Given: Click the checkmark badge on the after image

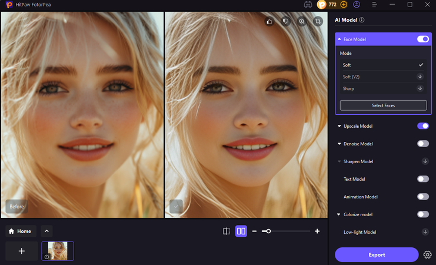Looking at the screenshot, I should [x=176, y=207].
